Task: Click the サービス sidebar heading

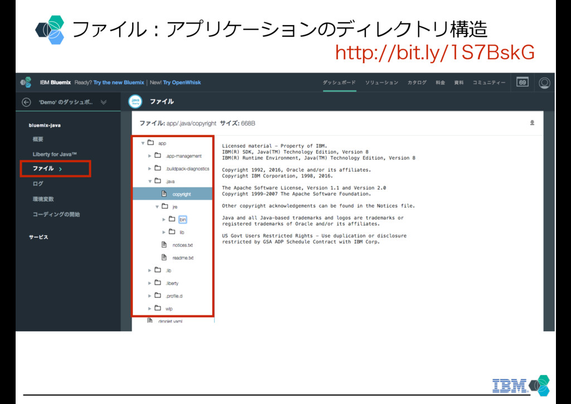Action: point(38,237)
